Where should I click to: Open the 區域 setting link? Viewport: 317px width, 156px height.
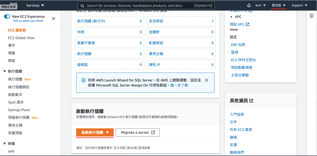point(235,52)
